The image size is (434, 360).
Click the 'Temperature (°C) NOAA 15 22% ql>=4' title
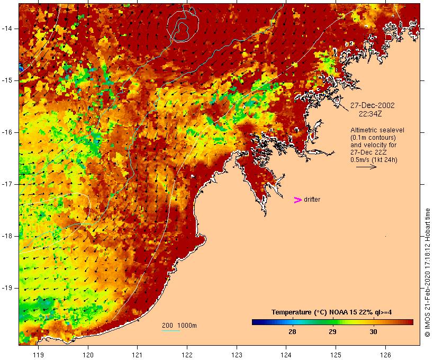pos(332,312)
